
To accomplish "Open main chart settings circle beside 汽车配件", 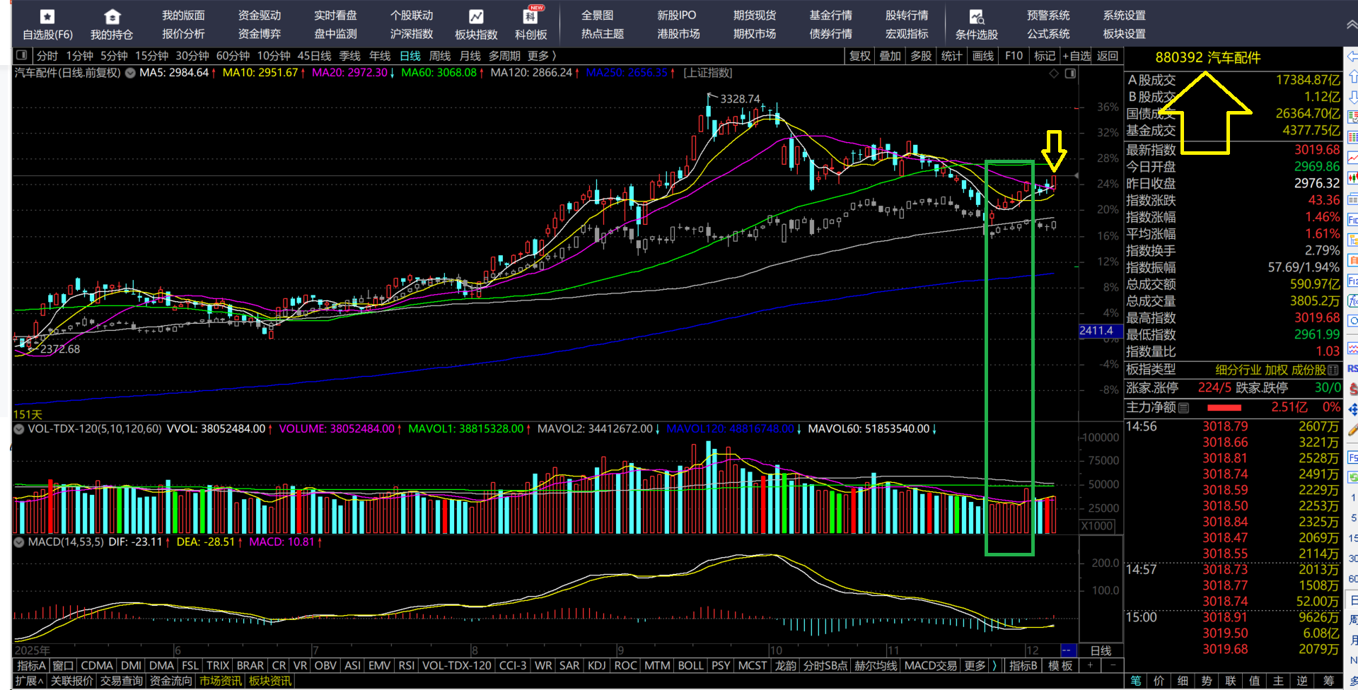I will [130, 73].
